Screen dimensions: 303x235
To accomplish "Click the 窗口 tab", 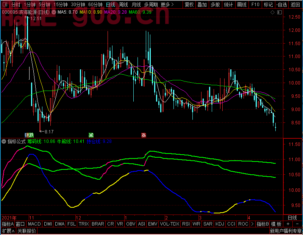I will tap(20, 224).
